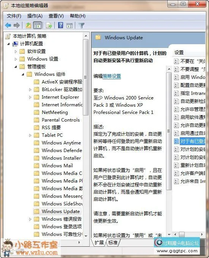Expand the BitLocker 驱动器加密 node
The width and height of the screenshot is (209, 258).
[x=30, y=90]
